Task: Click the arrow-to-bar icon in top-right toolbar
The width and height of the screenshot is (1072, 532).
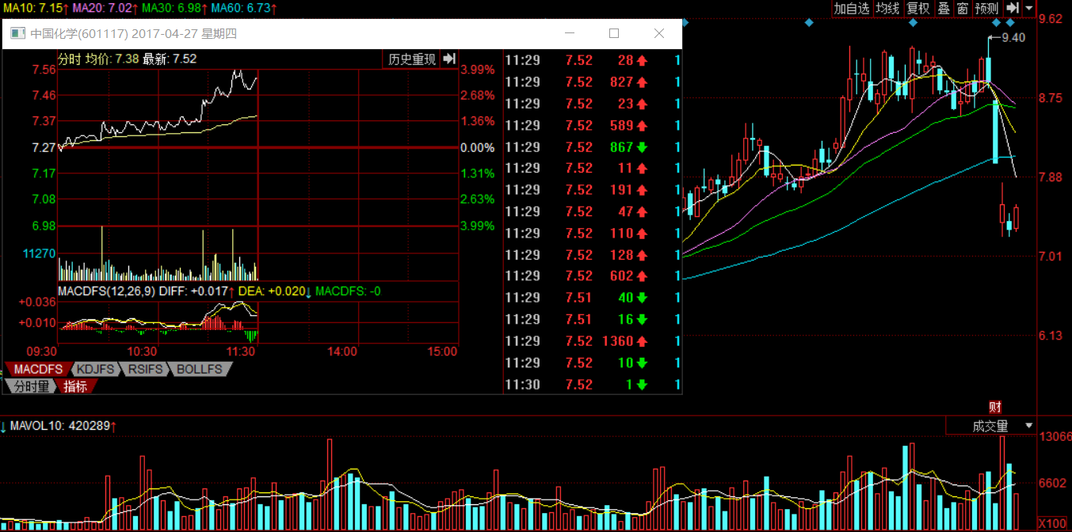Action: click(1013, 8)
